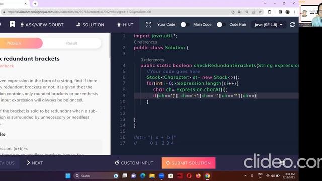Open the Ask/View Doubt panel
This screenshot has width=322, height=181.
42,25
